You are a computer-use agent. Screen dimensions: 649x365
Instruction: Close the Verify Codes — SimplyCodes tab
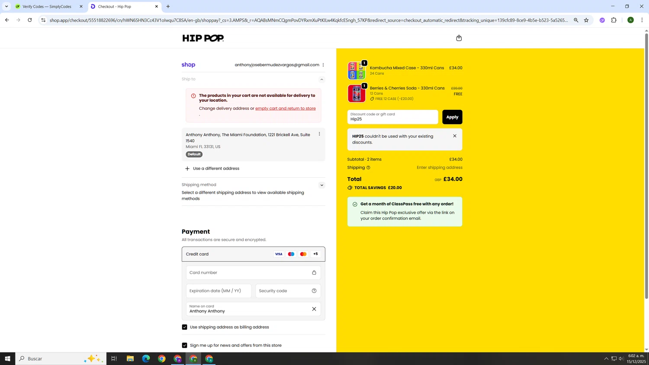pos(81,6)
